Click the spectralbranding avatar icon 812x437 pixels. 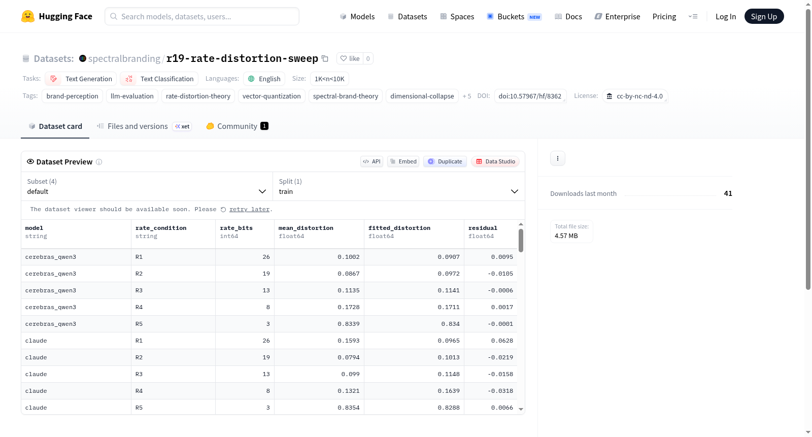point(83,58)
